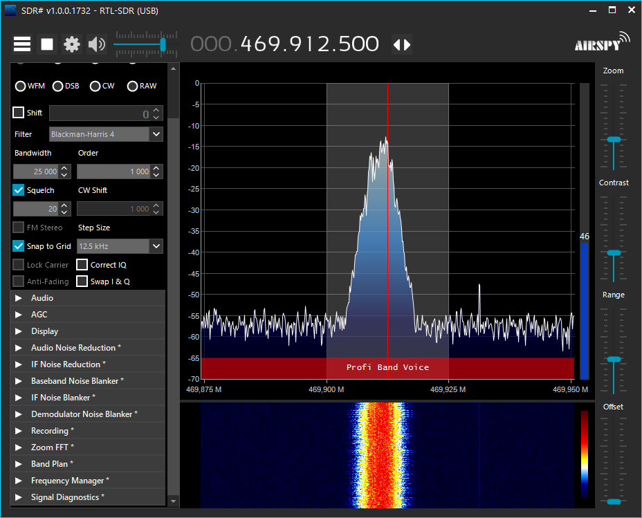Increase Squelch level with up arrow
642x518 pixels.
point(64,205)
